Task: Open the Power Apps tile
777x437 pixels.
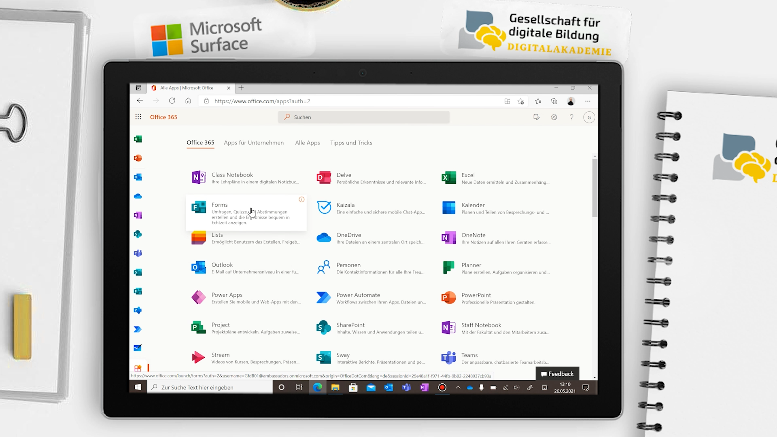Action: (x=246, y=297)
